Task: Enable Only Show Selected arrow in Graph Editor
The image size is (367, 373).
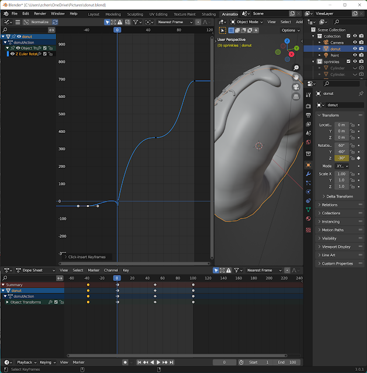Action: tap(107, 22)
